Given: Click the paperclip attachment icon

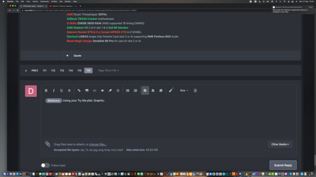Looking at the screenshot, I should tap(47, 144).
